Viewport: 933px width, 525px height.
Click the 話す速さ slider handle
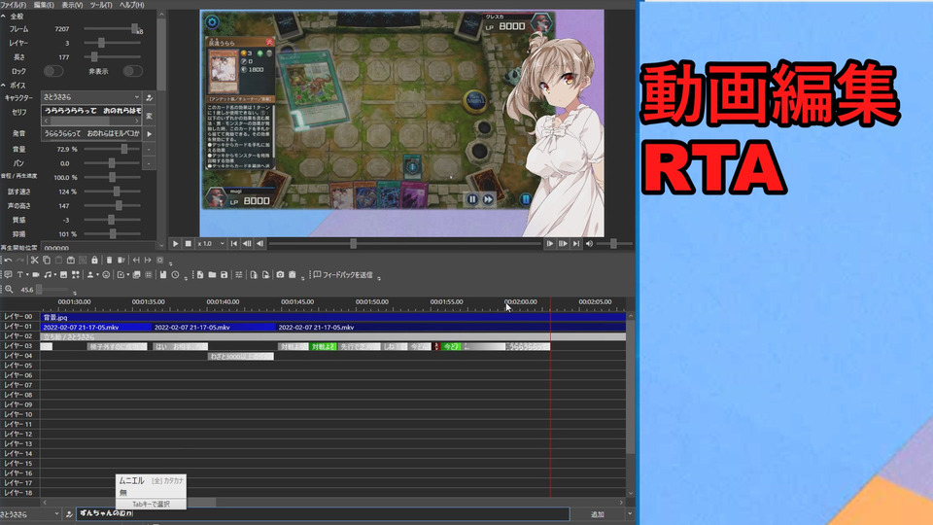tap(117, 192)
